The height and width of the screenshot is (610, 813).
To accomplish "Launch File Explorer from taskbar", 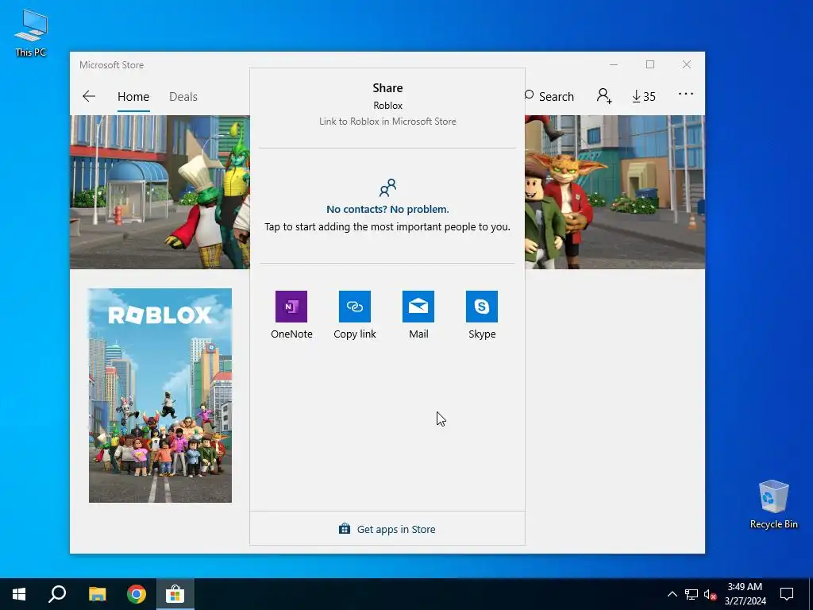I will [x=97, y=594].
